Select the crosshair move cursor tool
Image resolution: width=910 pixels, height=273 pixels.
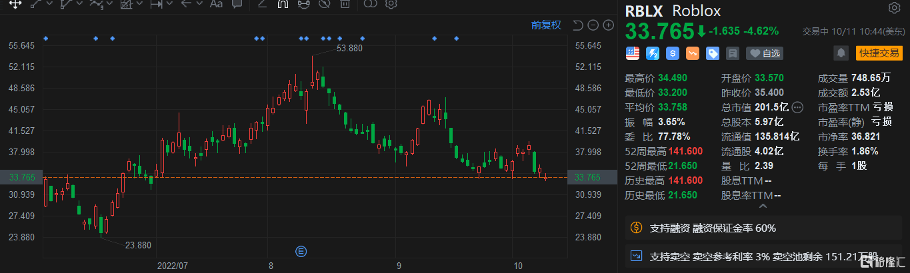(x=14, y=4)
